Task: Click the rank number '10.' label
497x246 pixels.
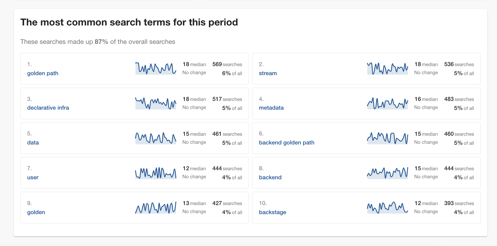Action: coord(263,203)
